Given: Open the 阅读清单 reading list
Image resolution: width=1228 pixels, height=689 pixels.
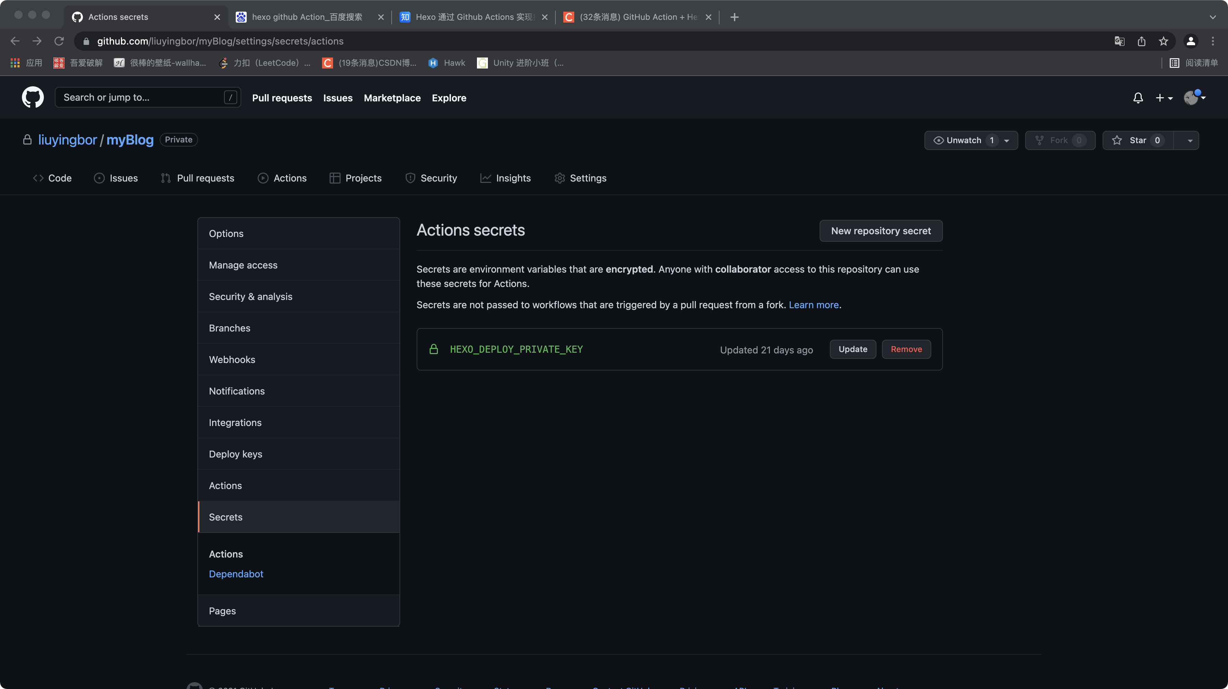Looking at the screenshot, I should click(1194, 63).
